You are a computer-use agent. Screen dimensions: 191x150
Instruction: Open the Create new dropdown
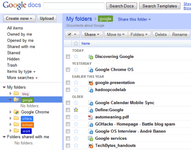[19, 18]
